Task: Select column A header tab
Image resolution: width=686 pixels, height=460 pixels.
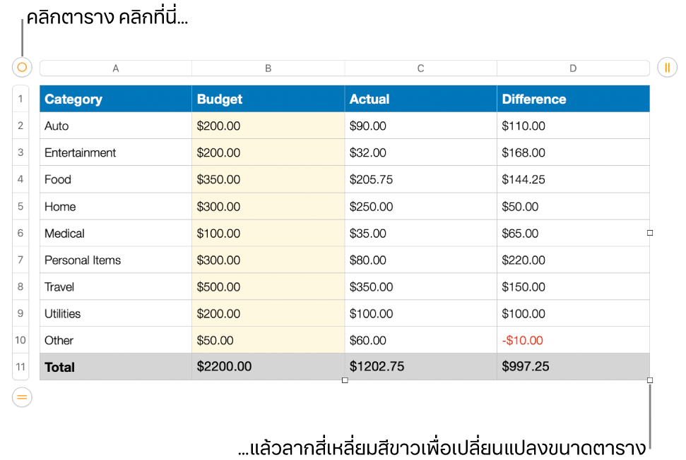Action: click(x=116, y=68)
